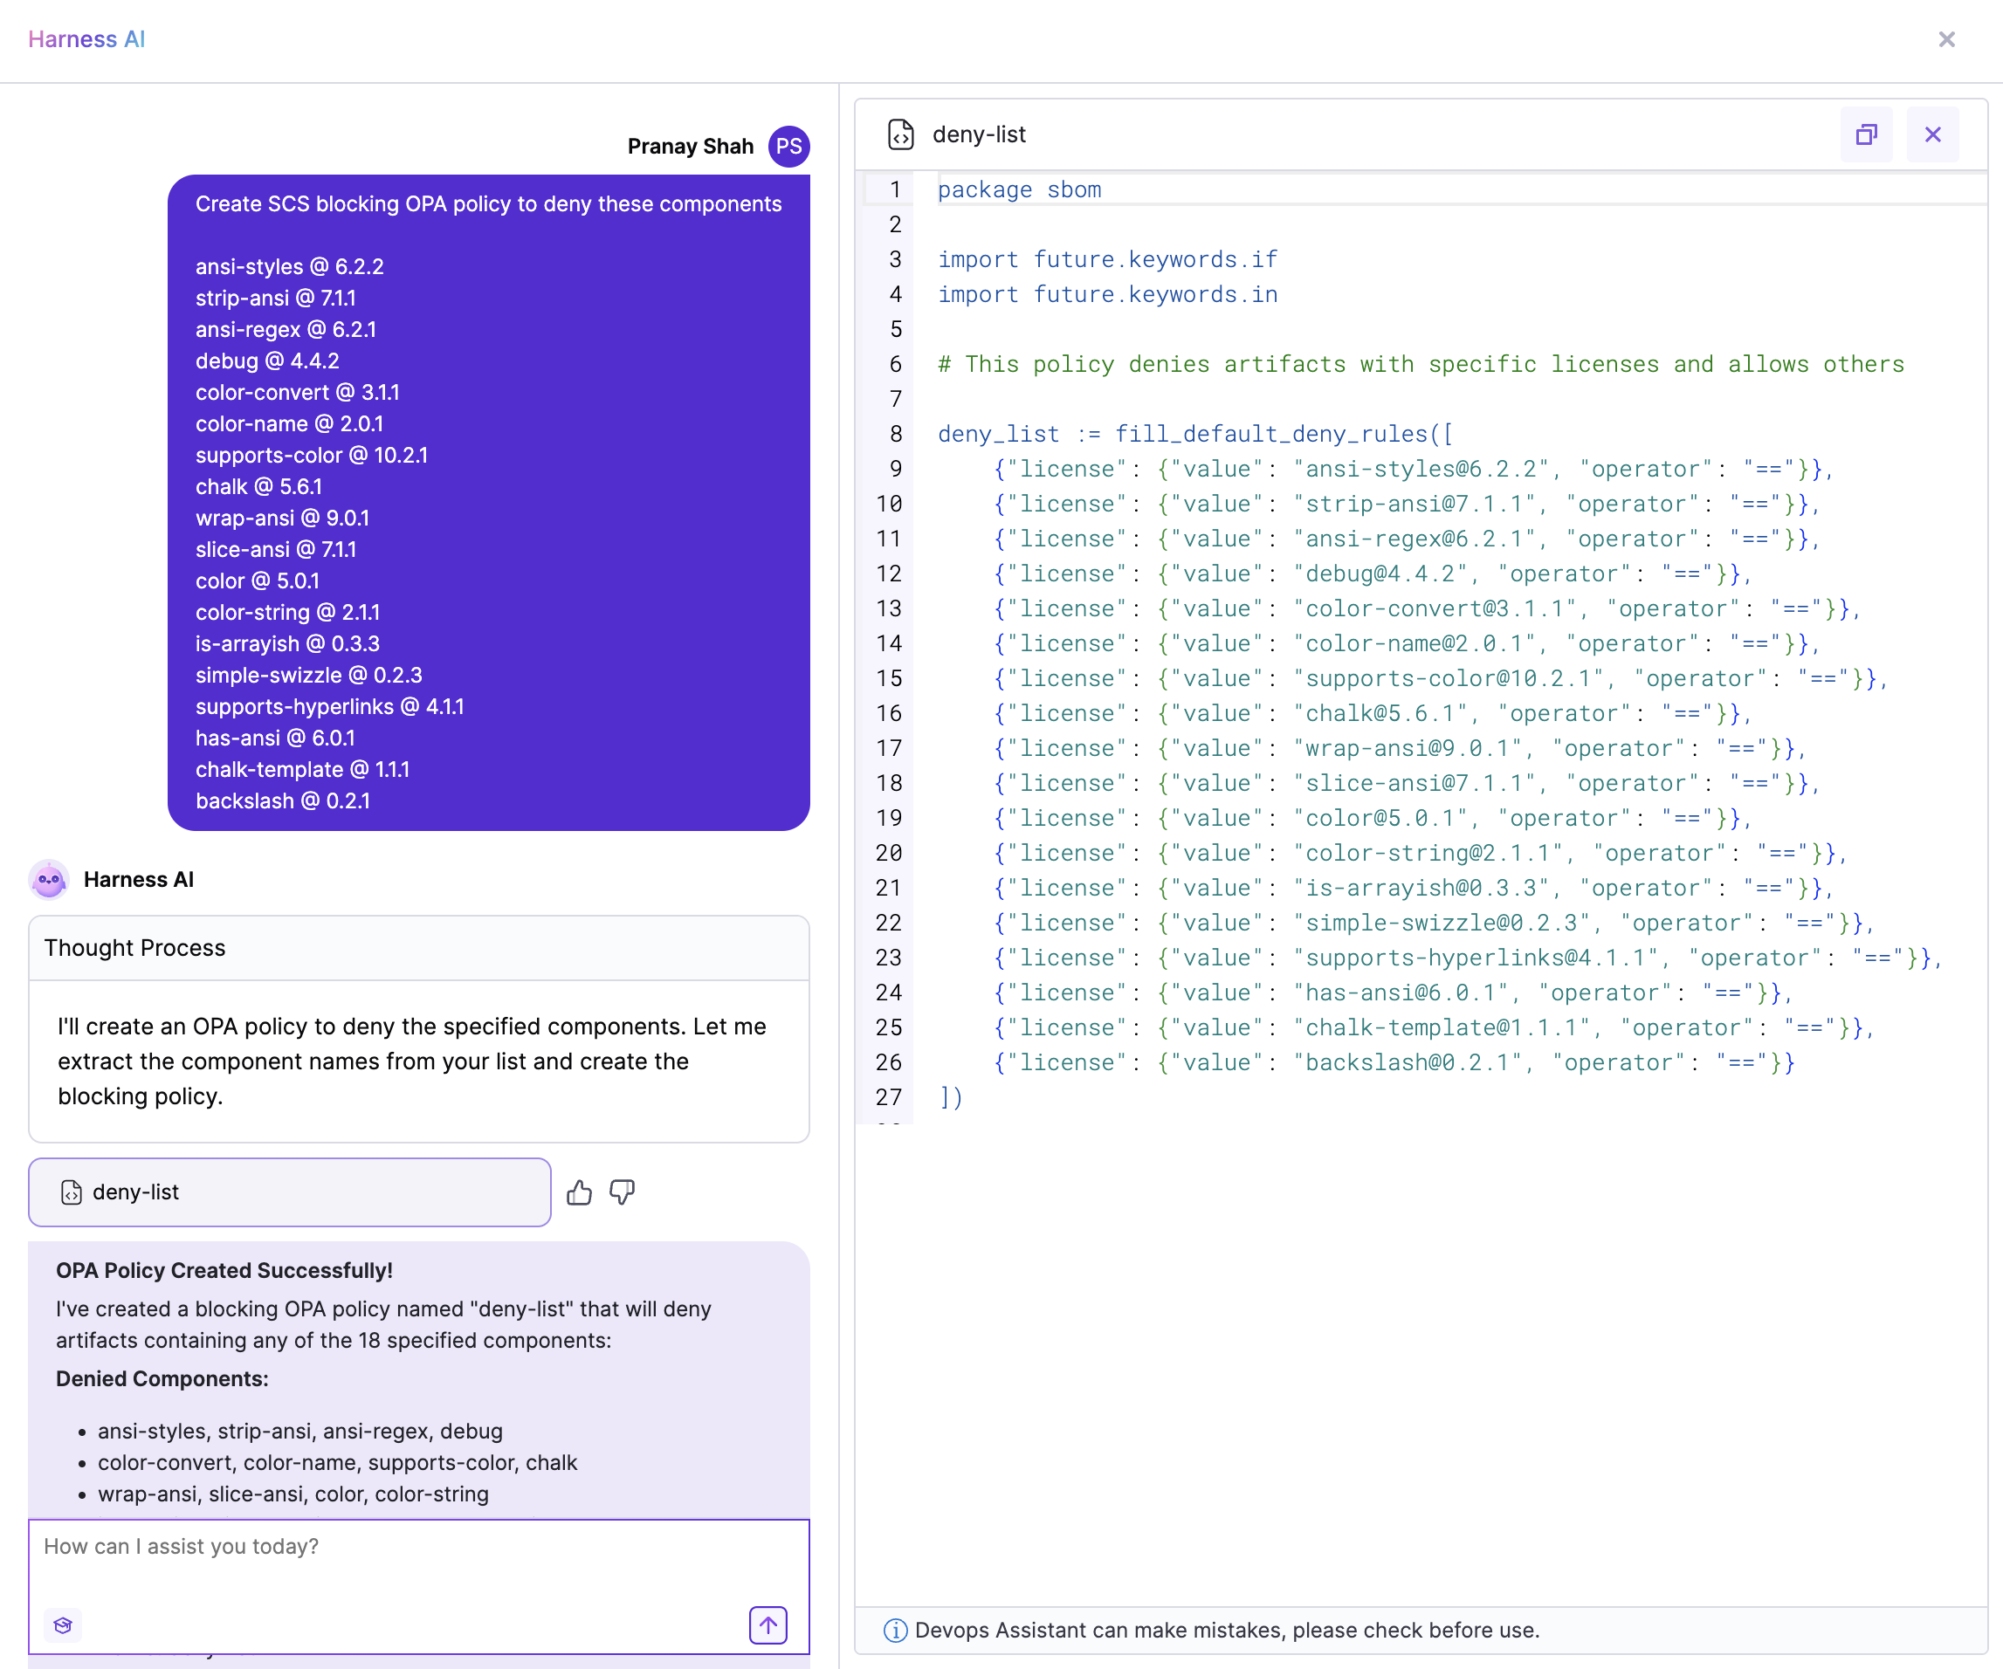Click the Harness AI bot avatar
The height and width of the screenshot is (1669, 2003).
pyautogui.click(x=49, y=879)
